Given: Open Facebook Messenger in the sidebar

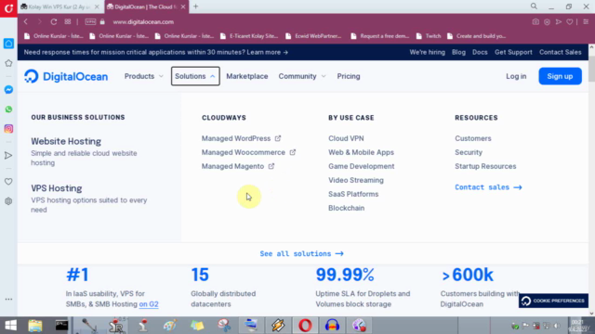Looking at the screenshot, I should click(x=8, y=89).
